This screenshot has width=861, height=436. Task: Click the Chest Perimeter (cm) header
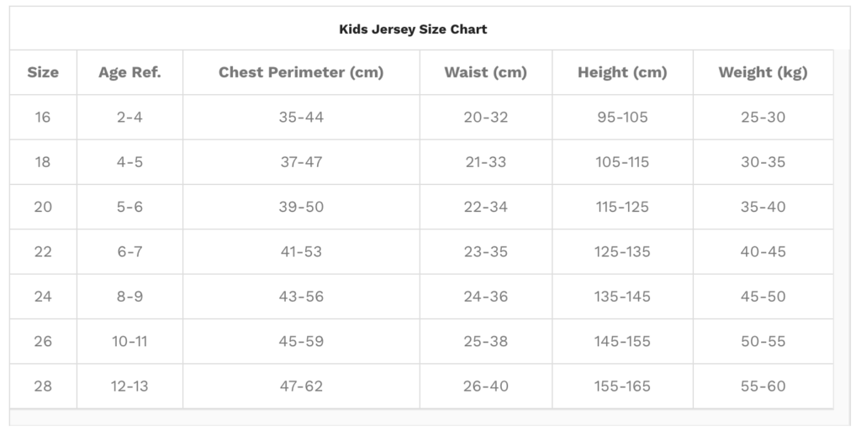(301, 72)
